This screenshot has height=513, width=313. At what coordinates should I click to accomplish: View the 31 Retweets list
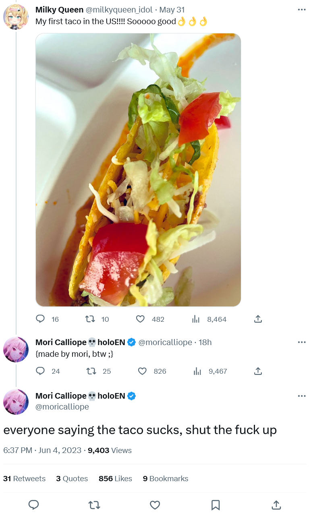[24, 478]
